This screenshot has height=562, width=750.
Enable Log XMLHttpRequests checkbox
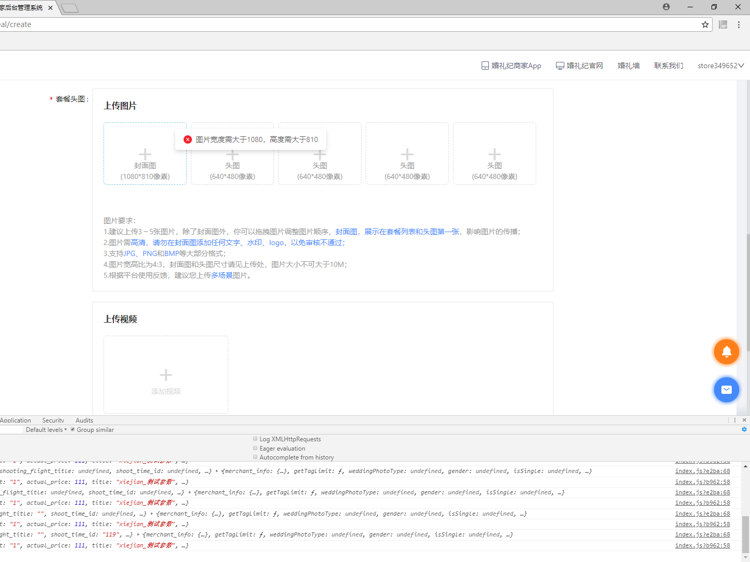(x=255, y=439)
